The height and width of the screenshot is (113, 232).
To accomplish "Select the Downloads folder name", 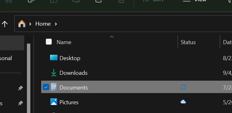I will pyautogui.click(x=73, y=73).
